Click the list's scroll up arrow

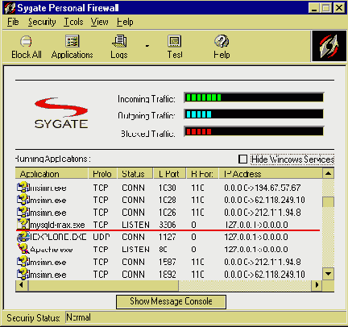tap(328, 173)
